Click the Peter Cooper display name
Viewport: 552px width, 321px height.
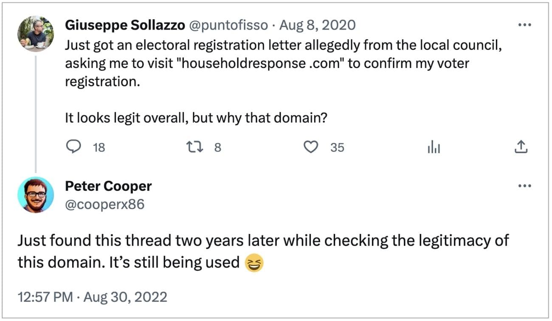(x=108, y=186)
